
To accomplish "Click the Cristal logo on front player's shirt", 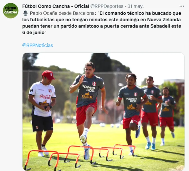I will 87,96.
